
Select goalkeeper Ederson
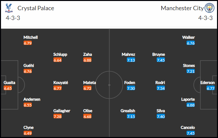point(208,83)
